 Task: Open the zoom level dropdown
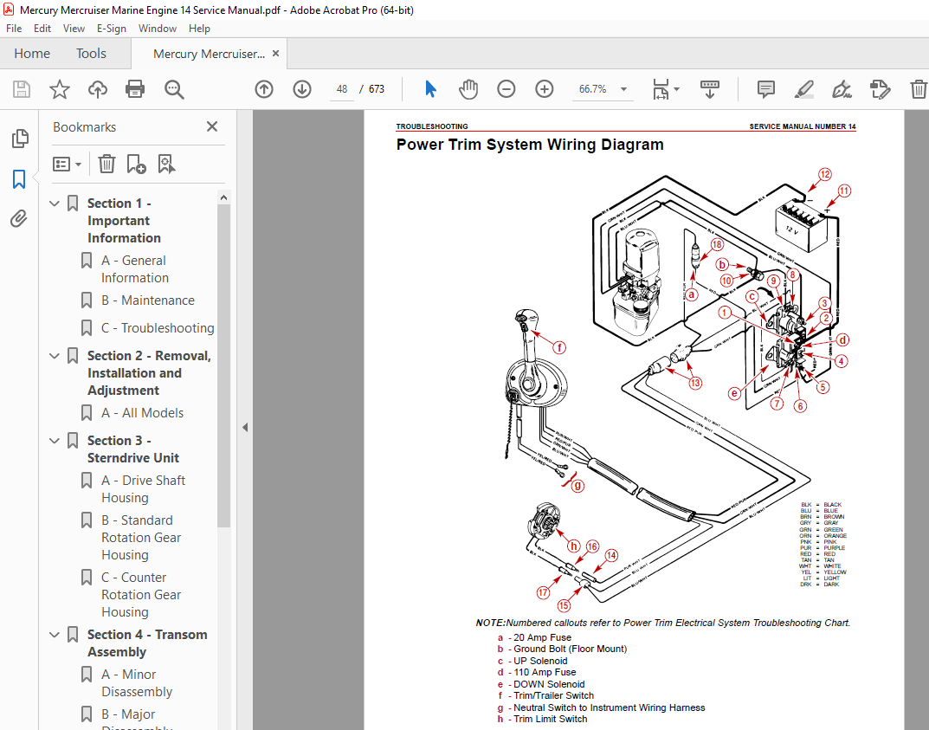pos(623,89)
